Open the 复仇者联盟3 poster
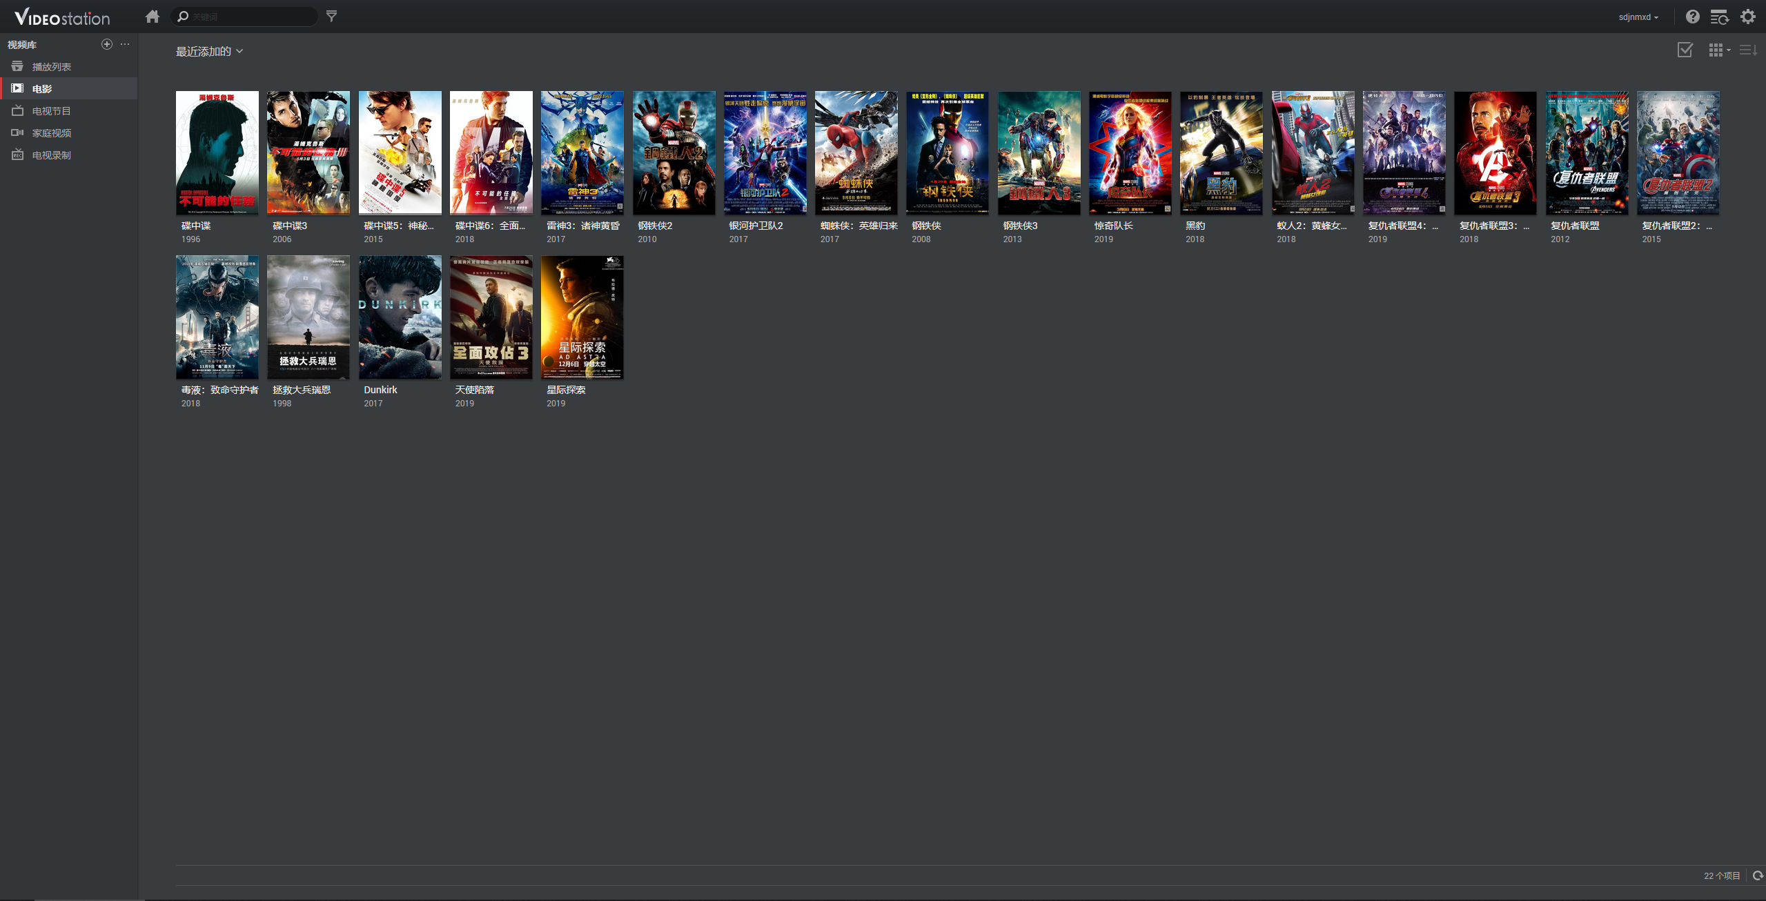Viewport: 1766px width, 901px height. click(1495, 152)
